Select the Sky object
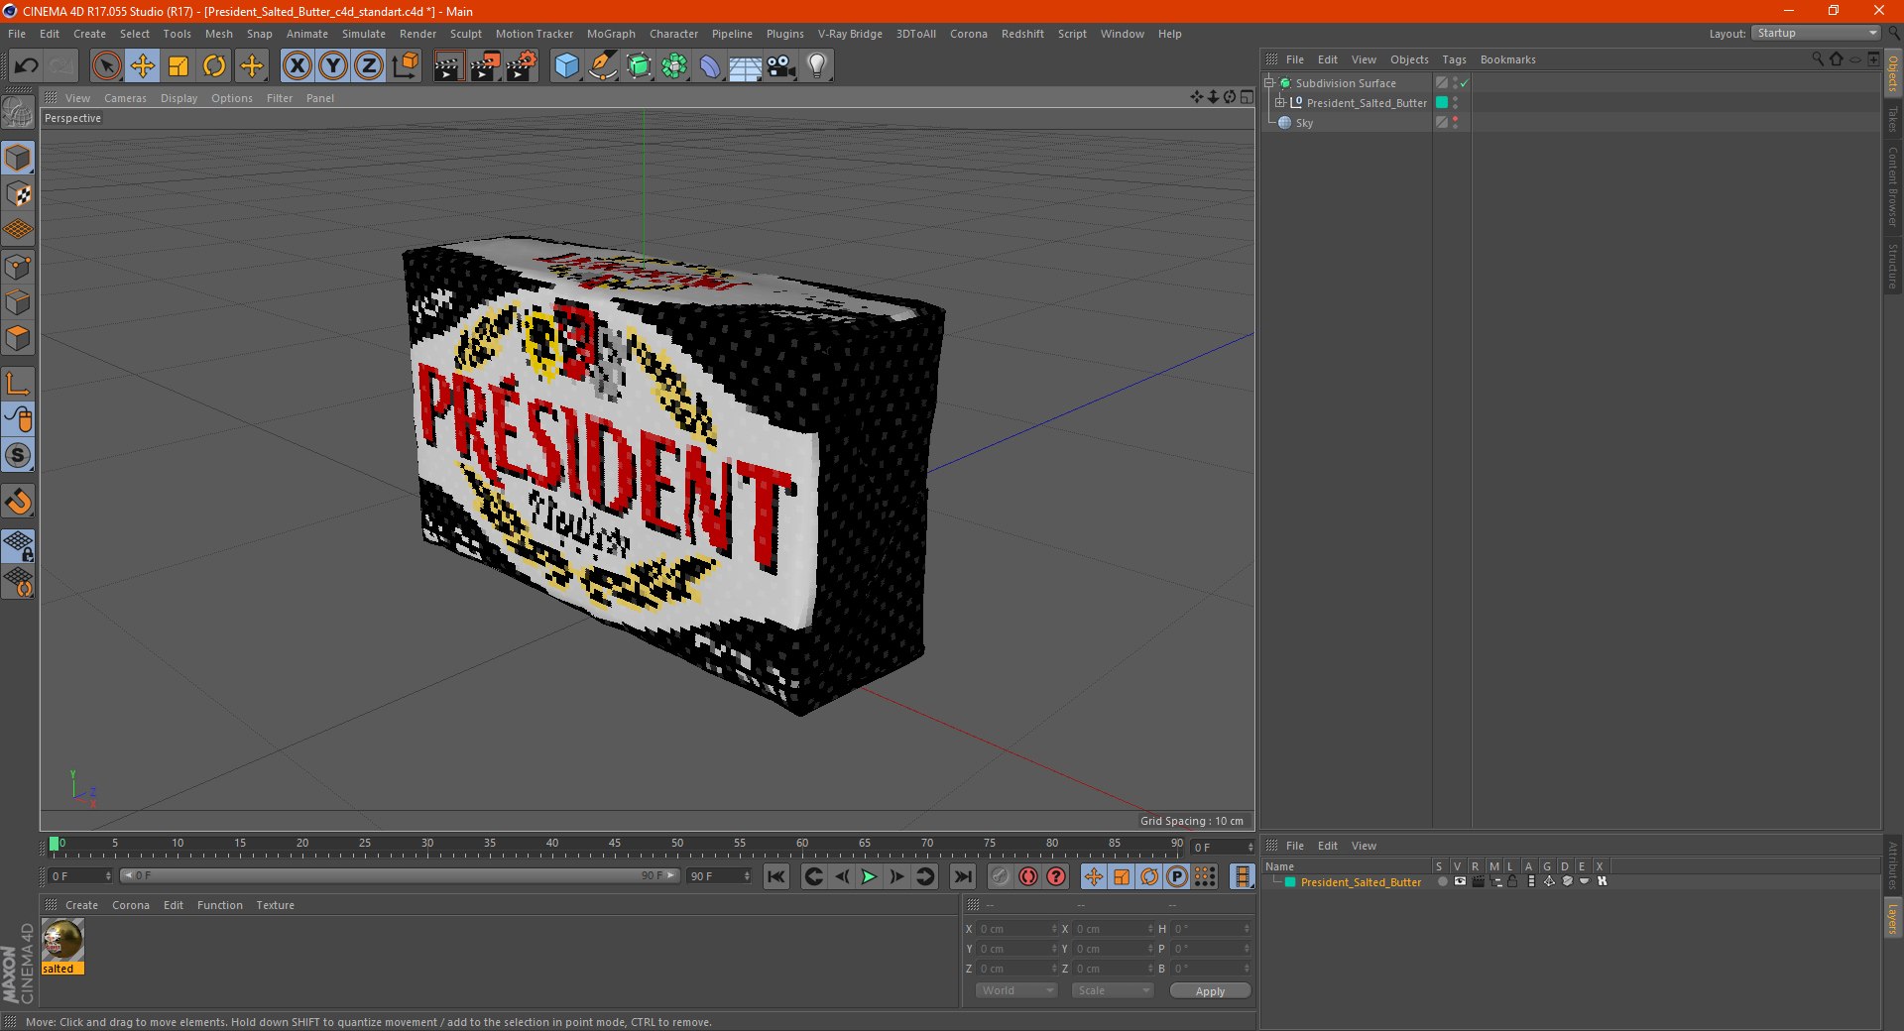This screenshot has width=1904, height=1031. 1304,123
